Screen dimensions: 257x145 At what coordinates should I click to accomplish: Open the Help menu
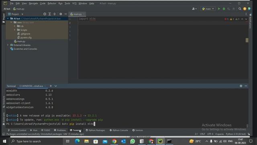point(92,4)
